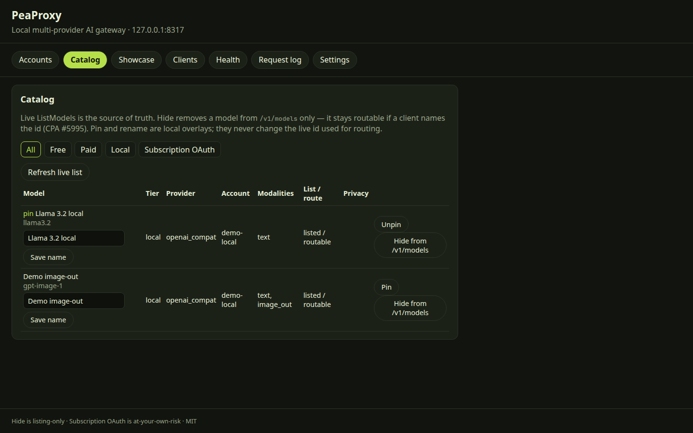Click the Catalog panel heading
This screenshot has height=433, width=693.
tap(38, 100)
